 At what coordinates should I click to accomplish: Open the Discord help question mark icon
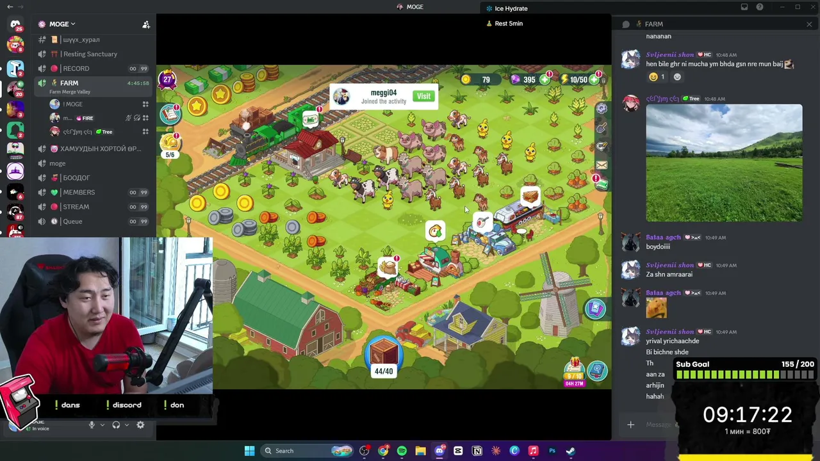pos(760,7)
